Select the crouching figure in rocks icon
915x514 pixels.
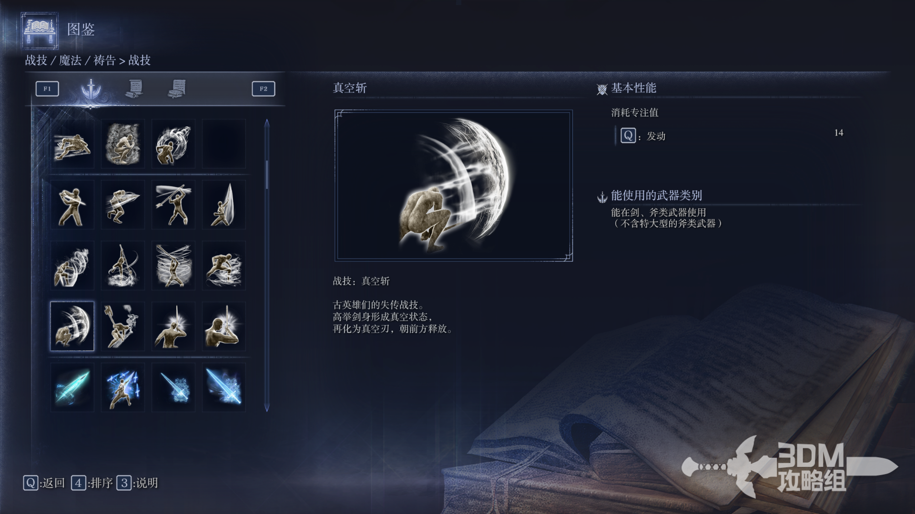[123, 144]
